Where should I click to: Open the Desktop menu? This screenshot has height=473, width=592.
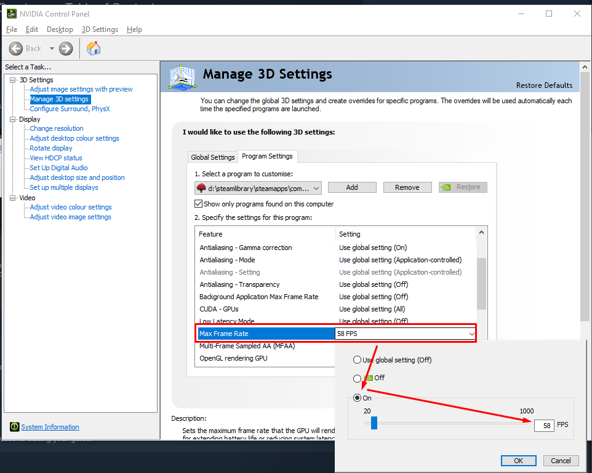tap(60, 29)
